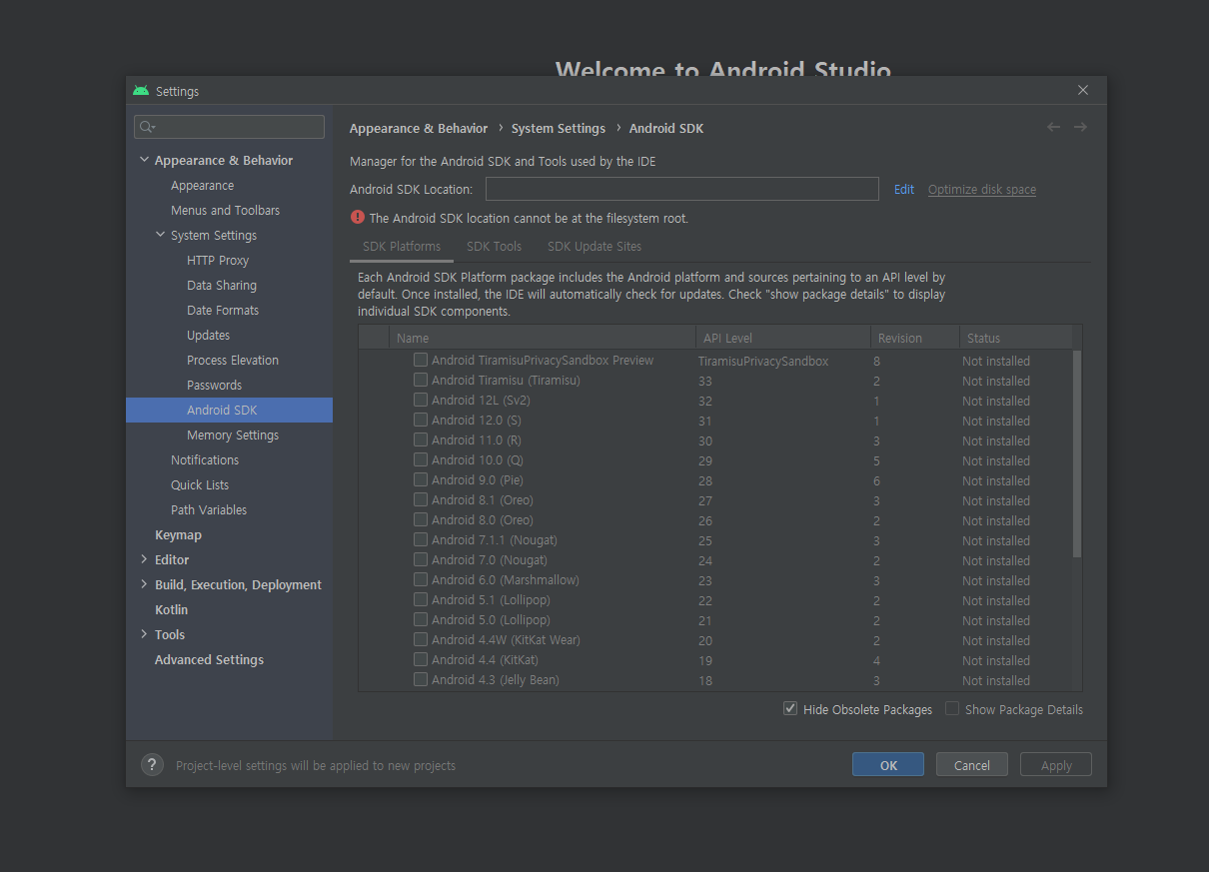Check Android 11.0 (R) checkbox
1209x872 pixels.
click(421, 439)
